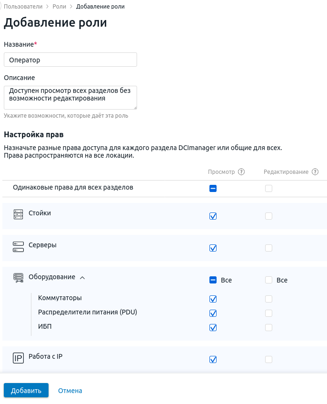
Task: Open the Просмотр help question icon
Action: [241, 172]
